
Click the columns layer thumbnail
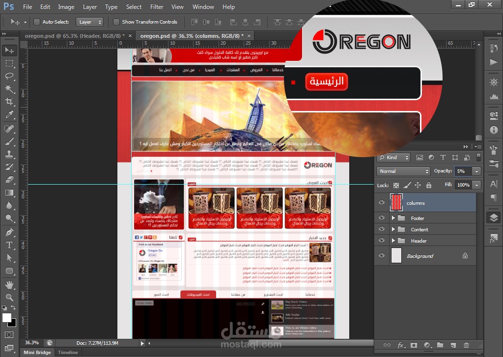pyautogui.click(x=396, y=202)
